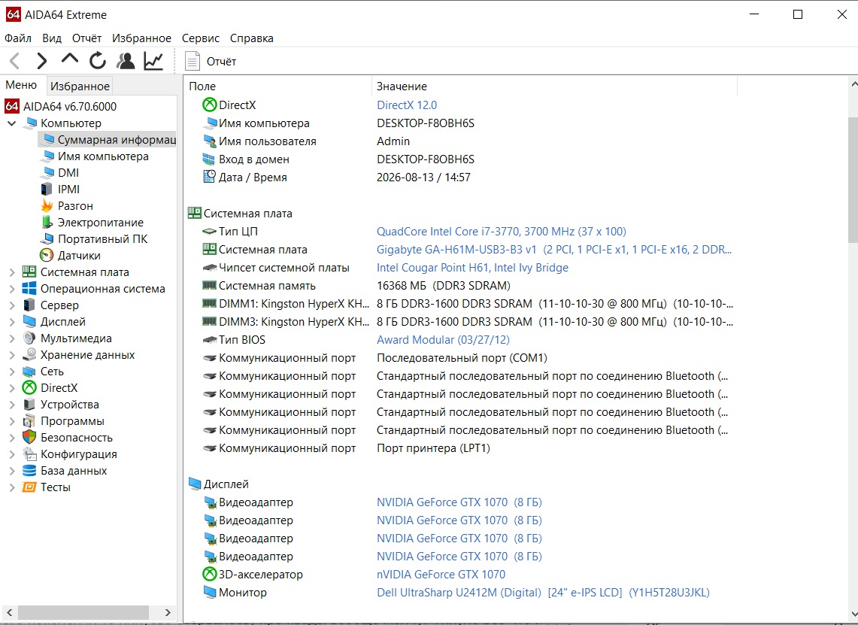Viewport: 858px width, 625px height.
Task: Expand the Операционная система tree node
Action: click(x=11, y=288)
